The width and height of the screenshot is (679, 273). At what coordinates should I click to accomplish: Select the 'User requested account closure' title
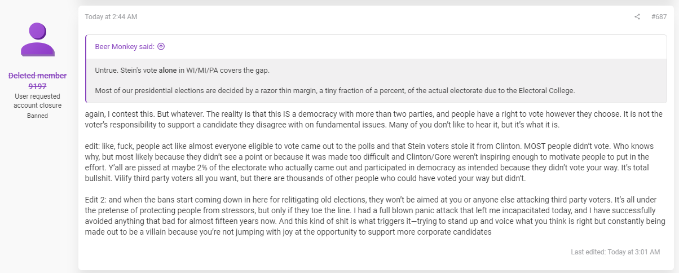pyautogui.click(x=38, y=101)
